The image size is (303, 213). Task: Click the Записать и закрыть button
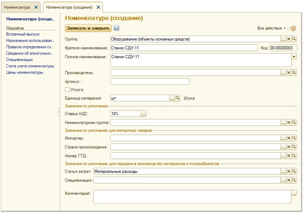coord(88,28)
